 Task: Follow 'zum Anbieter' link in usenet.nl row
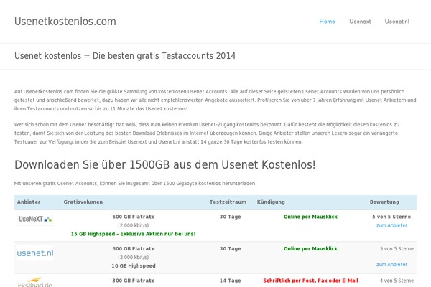pos(391,264)
